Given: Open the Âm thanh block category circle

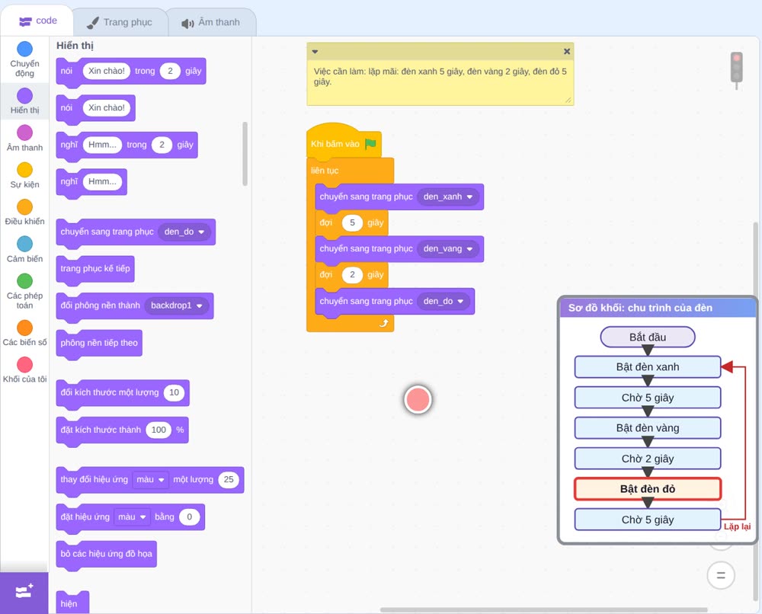Looking at the screenshot, I should click(x=25, y=133).
